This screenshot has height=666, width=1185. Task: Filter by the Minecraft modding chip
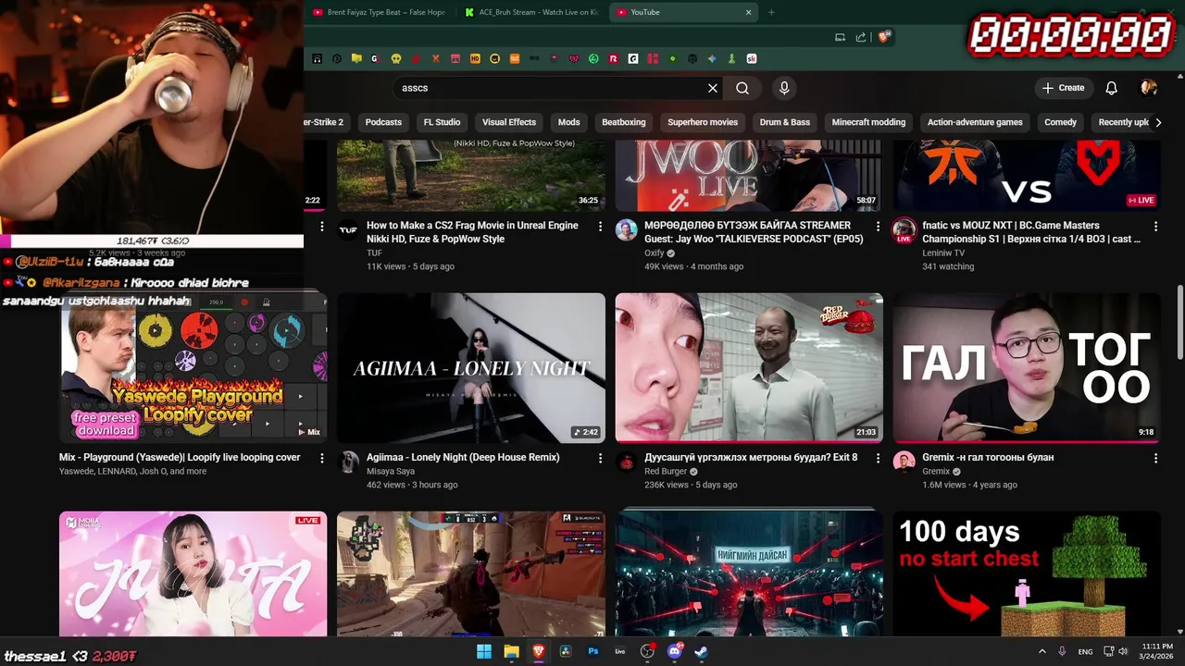coord(868,122)
